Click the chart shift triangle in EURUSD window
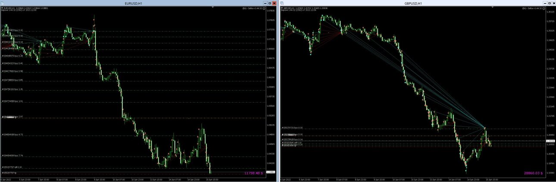556x182 pixels. point(213,7)
